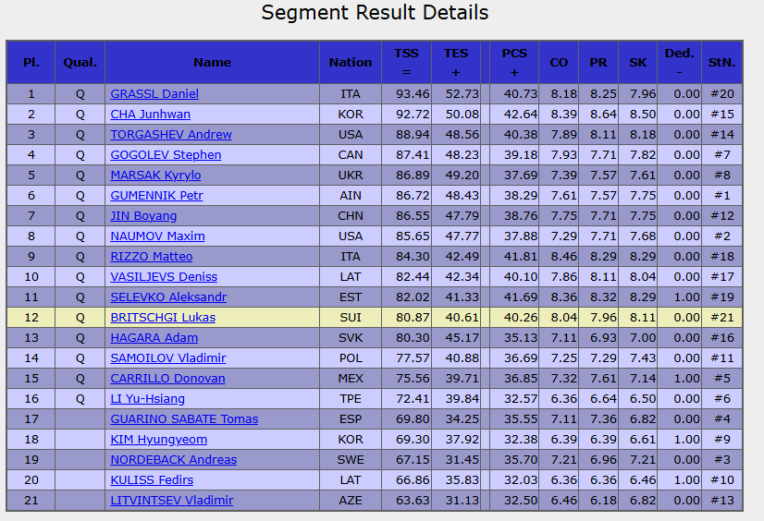
Task: Click the TSS column header
Action: [x=406, y=62]
